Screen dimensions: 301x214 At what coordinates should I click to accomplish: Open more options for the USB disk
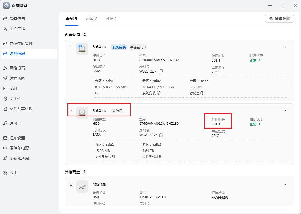284,184
